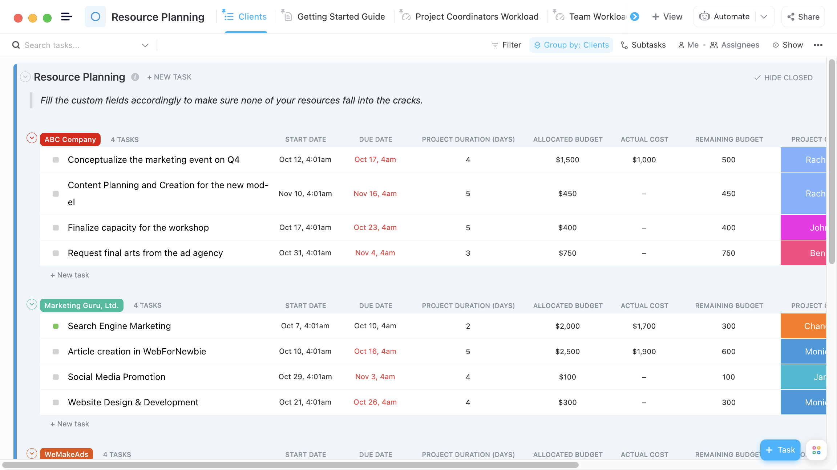Click + NEW TASK to add a task

click(169, 76)
